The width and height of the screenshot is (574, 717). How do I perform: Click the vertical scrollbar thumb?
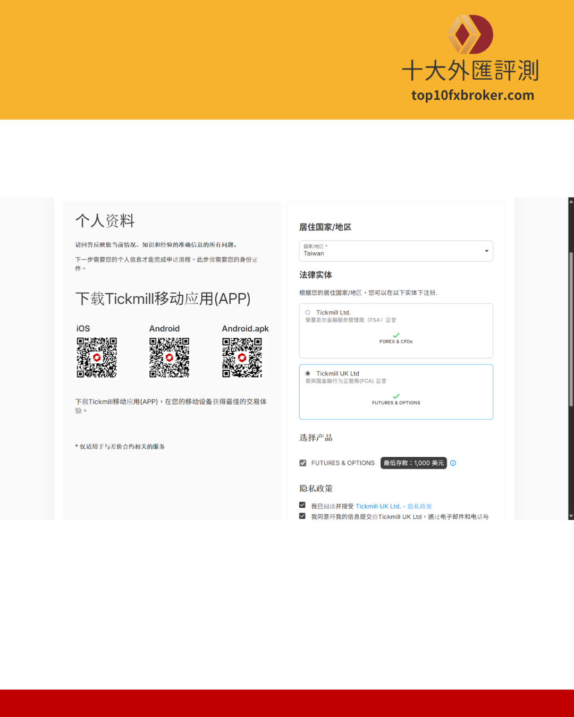tap(571, 329)
